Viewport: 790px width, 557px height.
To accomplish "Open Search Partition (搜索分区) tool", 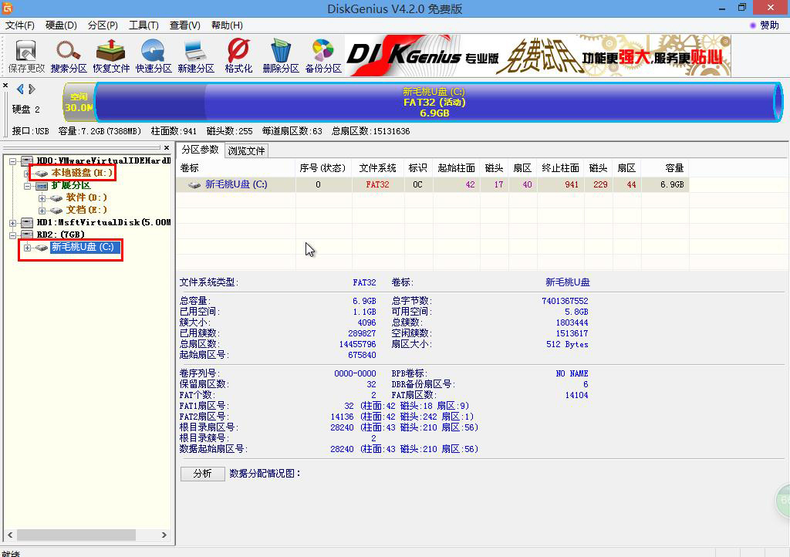I will [69, 56].
